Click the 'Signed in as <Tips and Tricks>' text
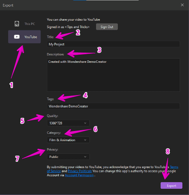This screenshot has height=195, width=189. (68, 27)
